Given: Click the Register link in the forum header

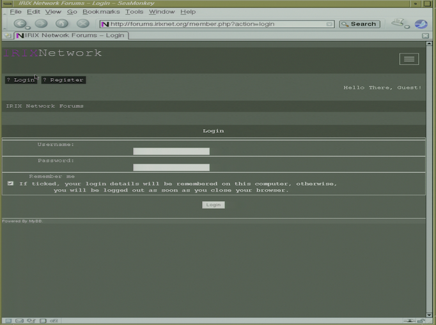Looking at the screenshot, I should pos(63,80).
